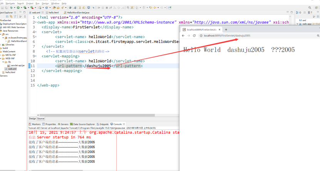
Task: Open the Snippets view tab
Action: 103,124
